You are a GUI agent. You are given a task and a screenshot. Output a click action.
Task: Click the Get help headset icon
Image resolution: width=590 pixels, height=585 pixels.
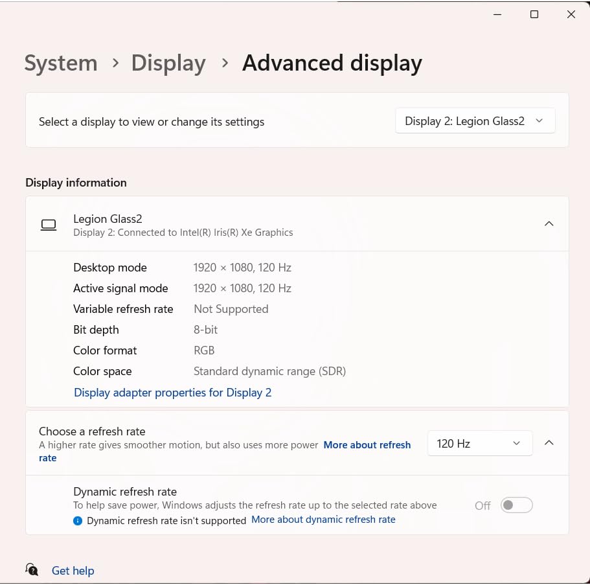[32, 569]
